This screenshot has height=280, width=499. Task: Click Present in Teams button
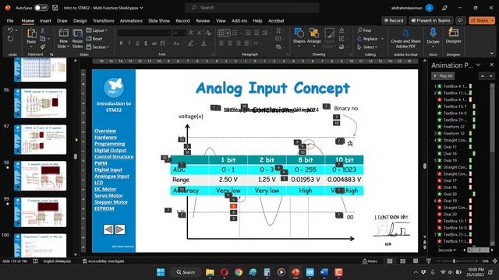point(431,20)
